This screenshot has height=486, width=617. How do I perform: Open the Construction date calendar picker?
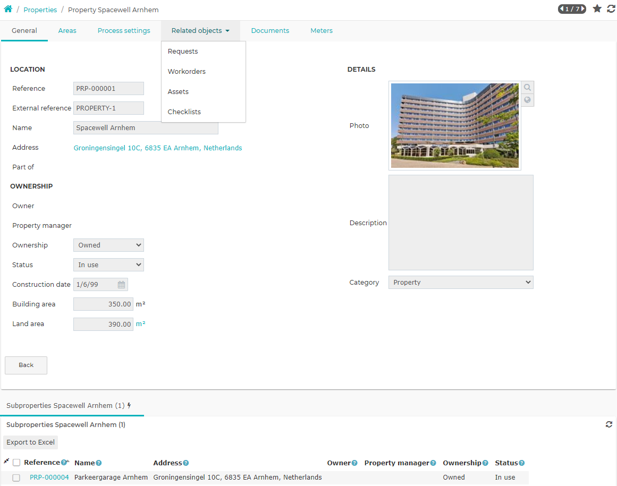click(121, 285)
